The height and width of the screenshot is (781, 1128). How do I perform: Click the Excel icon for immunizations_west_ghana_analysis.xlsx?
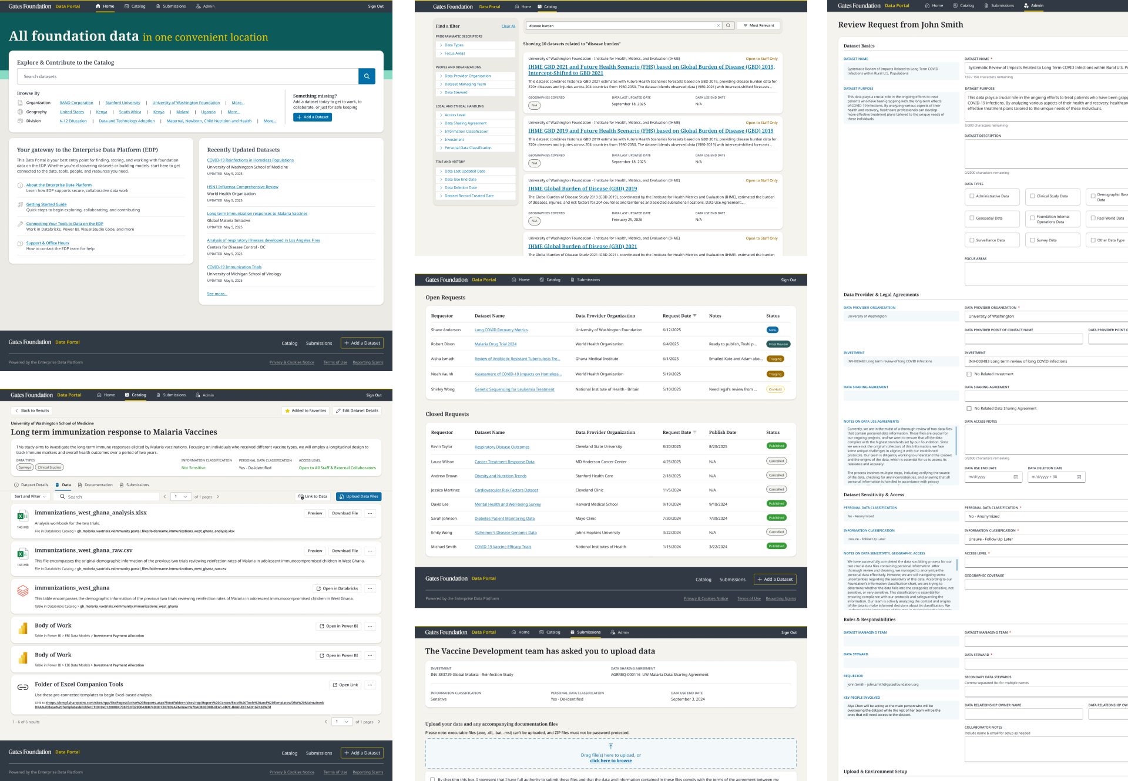[22, 516]
